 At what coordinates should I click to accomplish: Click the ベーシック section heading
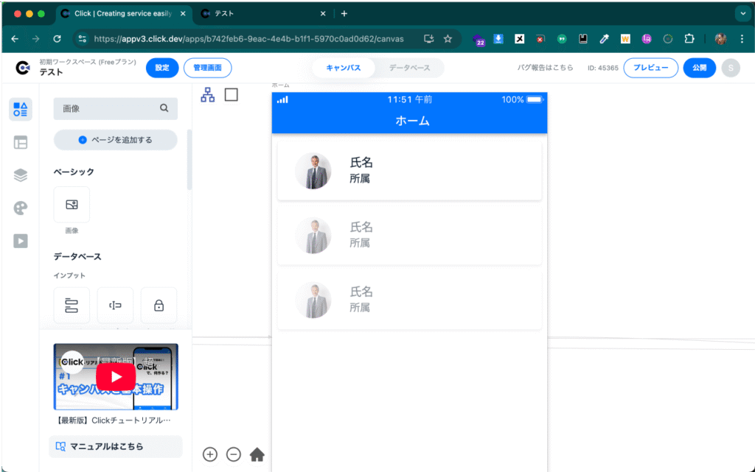point(74,172)
